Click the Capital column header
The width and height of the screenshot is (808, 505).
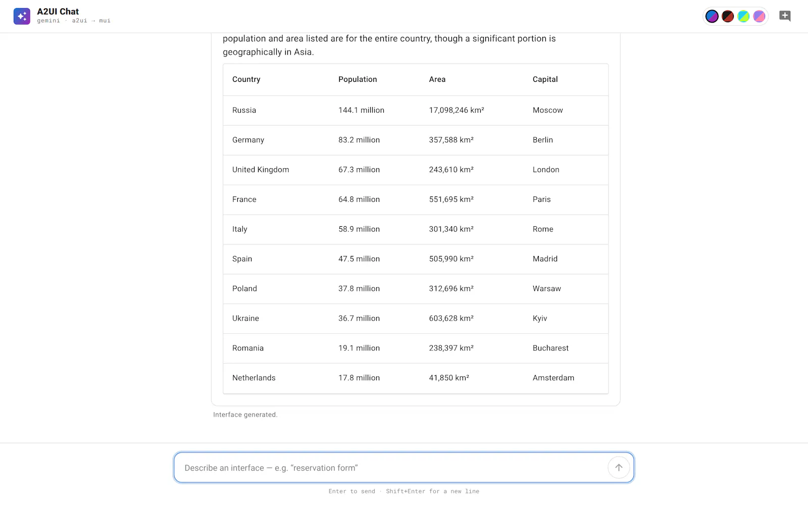(x=545, y=79)
